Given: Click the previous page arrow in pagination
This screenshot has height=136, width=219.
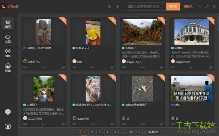Looking at the screenshot, I should (x=76, y=132).
